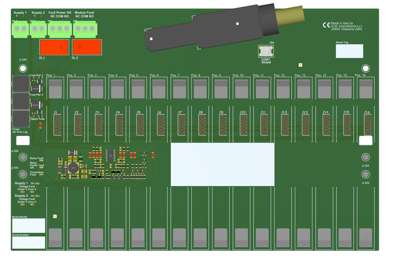The width and height of the screenshot is (395, 258).
Task: Click the Fuse Pwr 1 fuse holder
Action: click(x=21, y=84)
